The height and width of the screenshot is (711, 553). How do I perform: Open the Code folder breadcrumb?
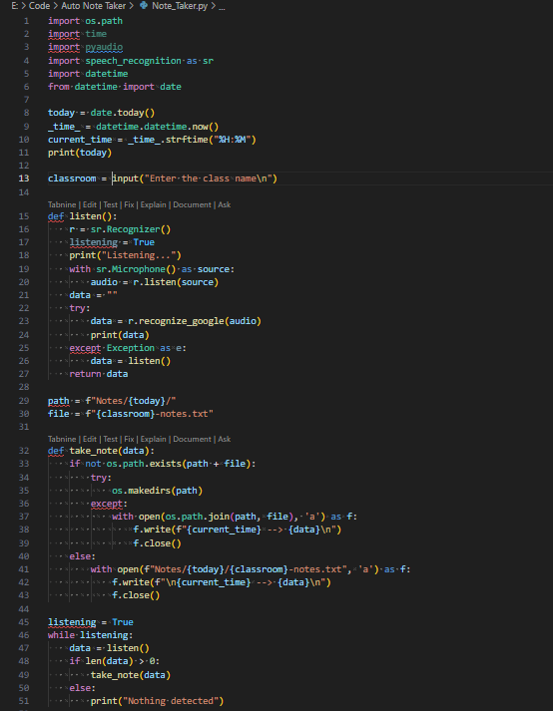(x=39, y=6)
